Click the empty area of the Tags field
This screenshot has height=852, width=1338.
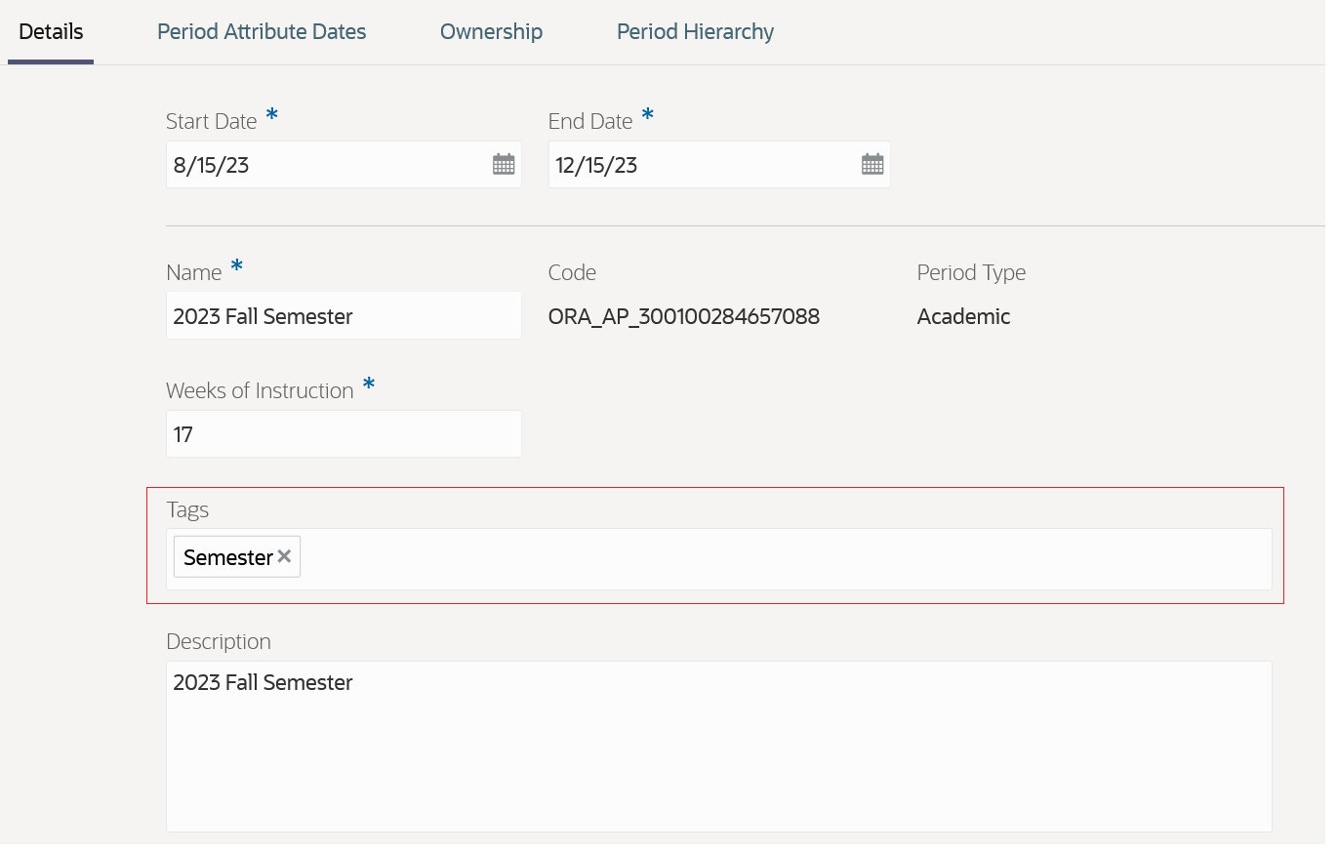781,558
